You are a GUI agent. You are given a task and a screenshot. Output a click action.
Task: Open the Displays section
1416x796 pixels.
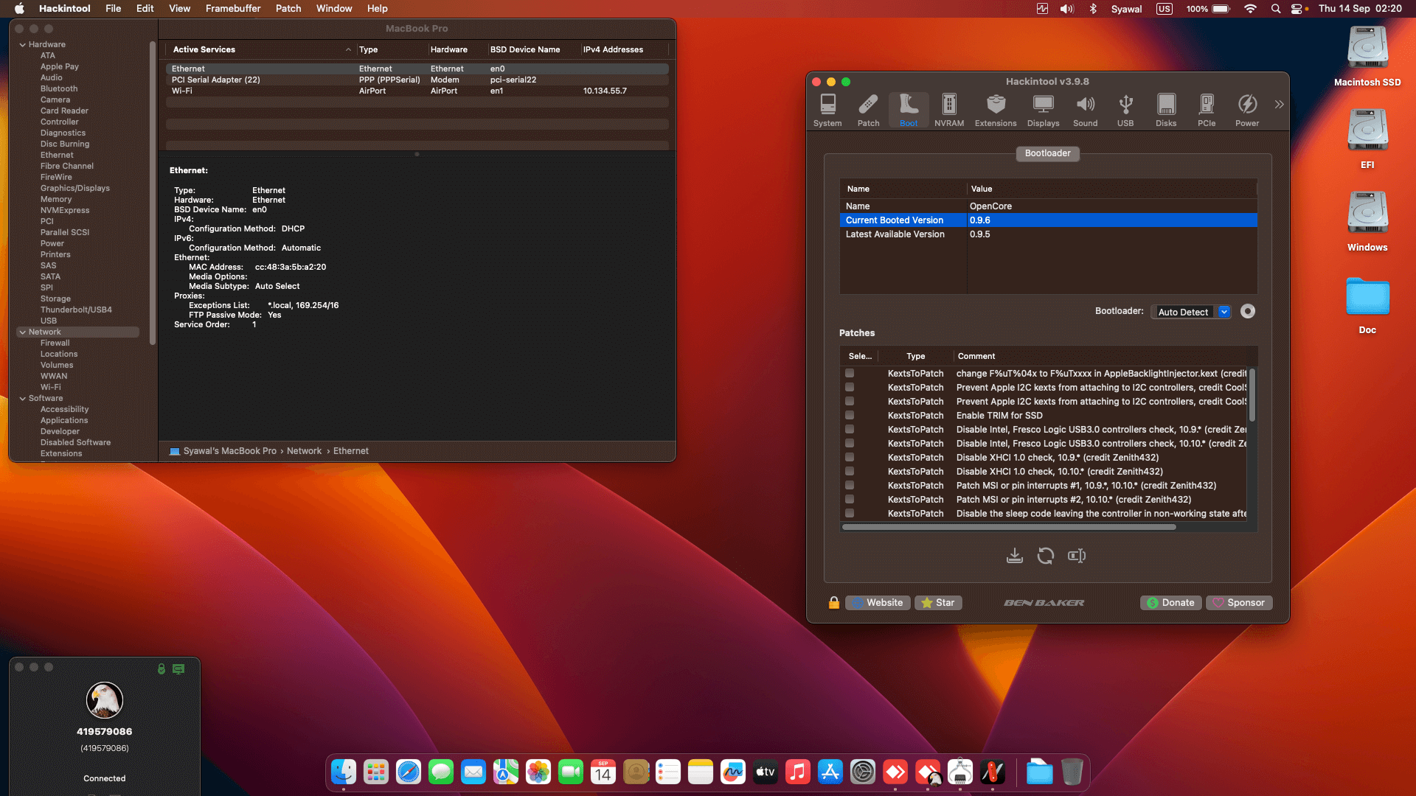pos(1042,110)
